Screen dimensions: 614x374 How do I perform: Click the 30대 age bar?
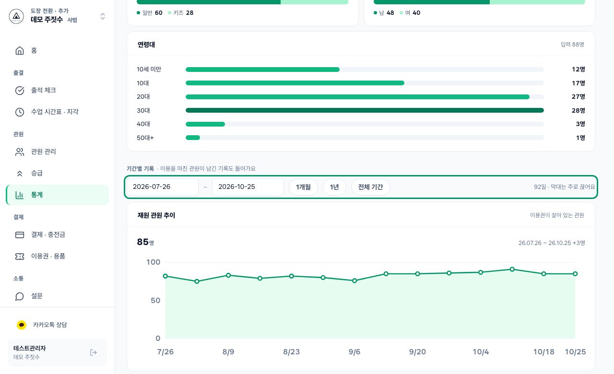click(365, 110)
